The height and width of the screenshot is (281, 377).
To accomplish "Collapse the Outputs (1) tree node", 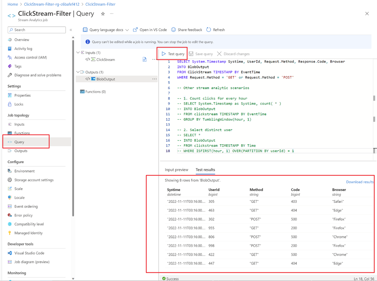I will (x=78, y=72).
